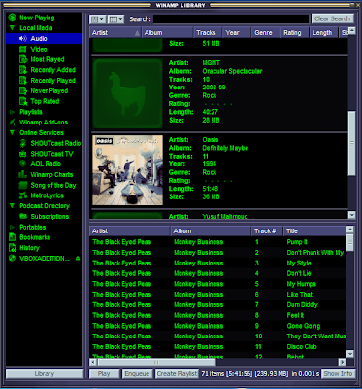This screenshot has width=362, height=389.
Task: Focus the Search input field
Action: [231, 19]
